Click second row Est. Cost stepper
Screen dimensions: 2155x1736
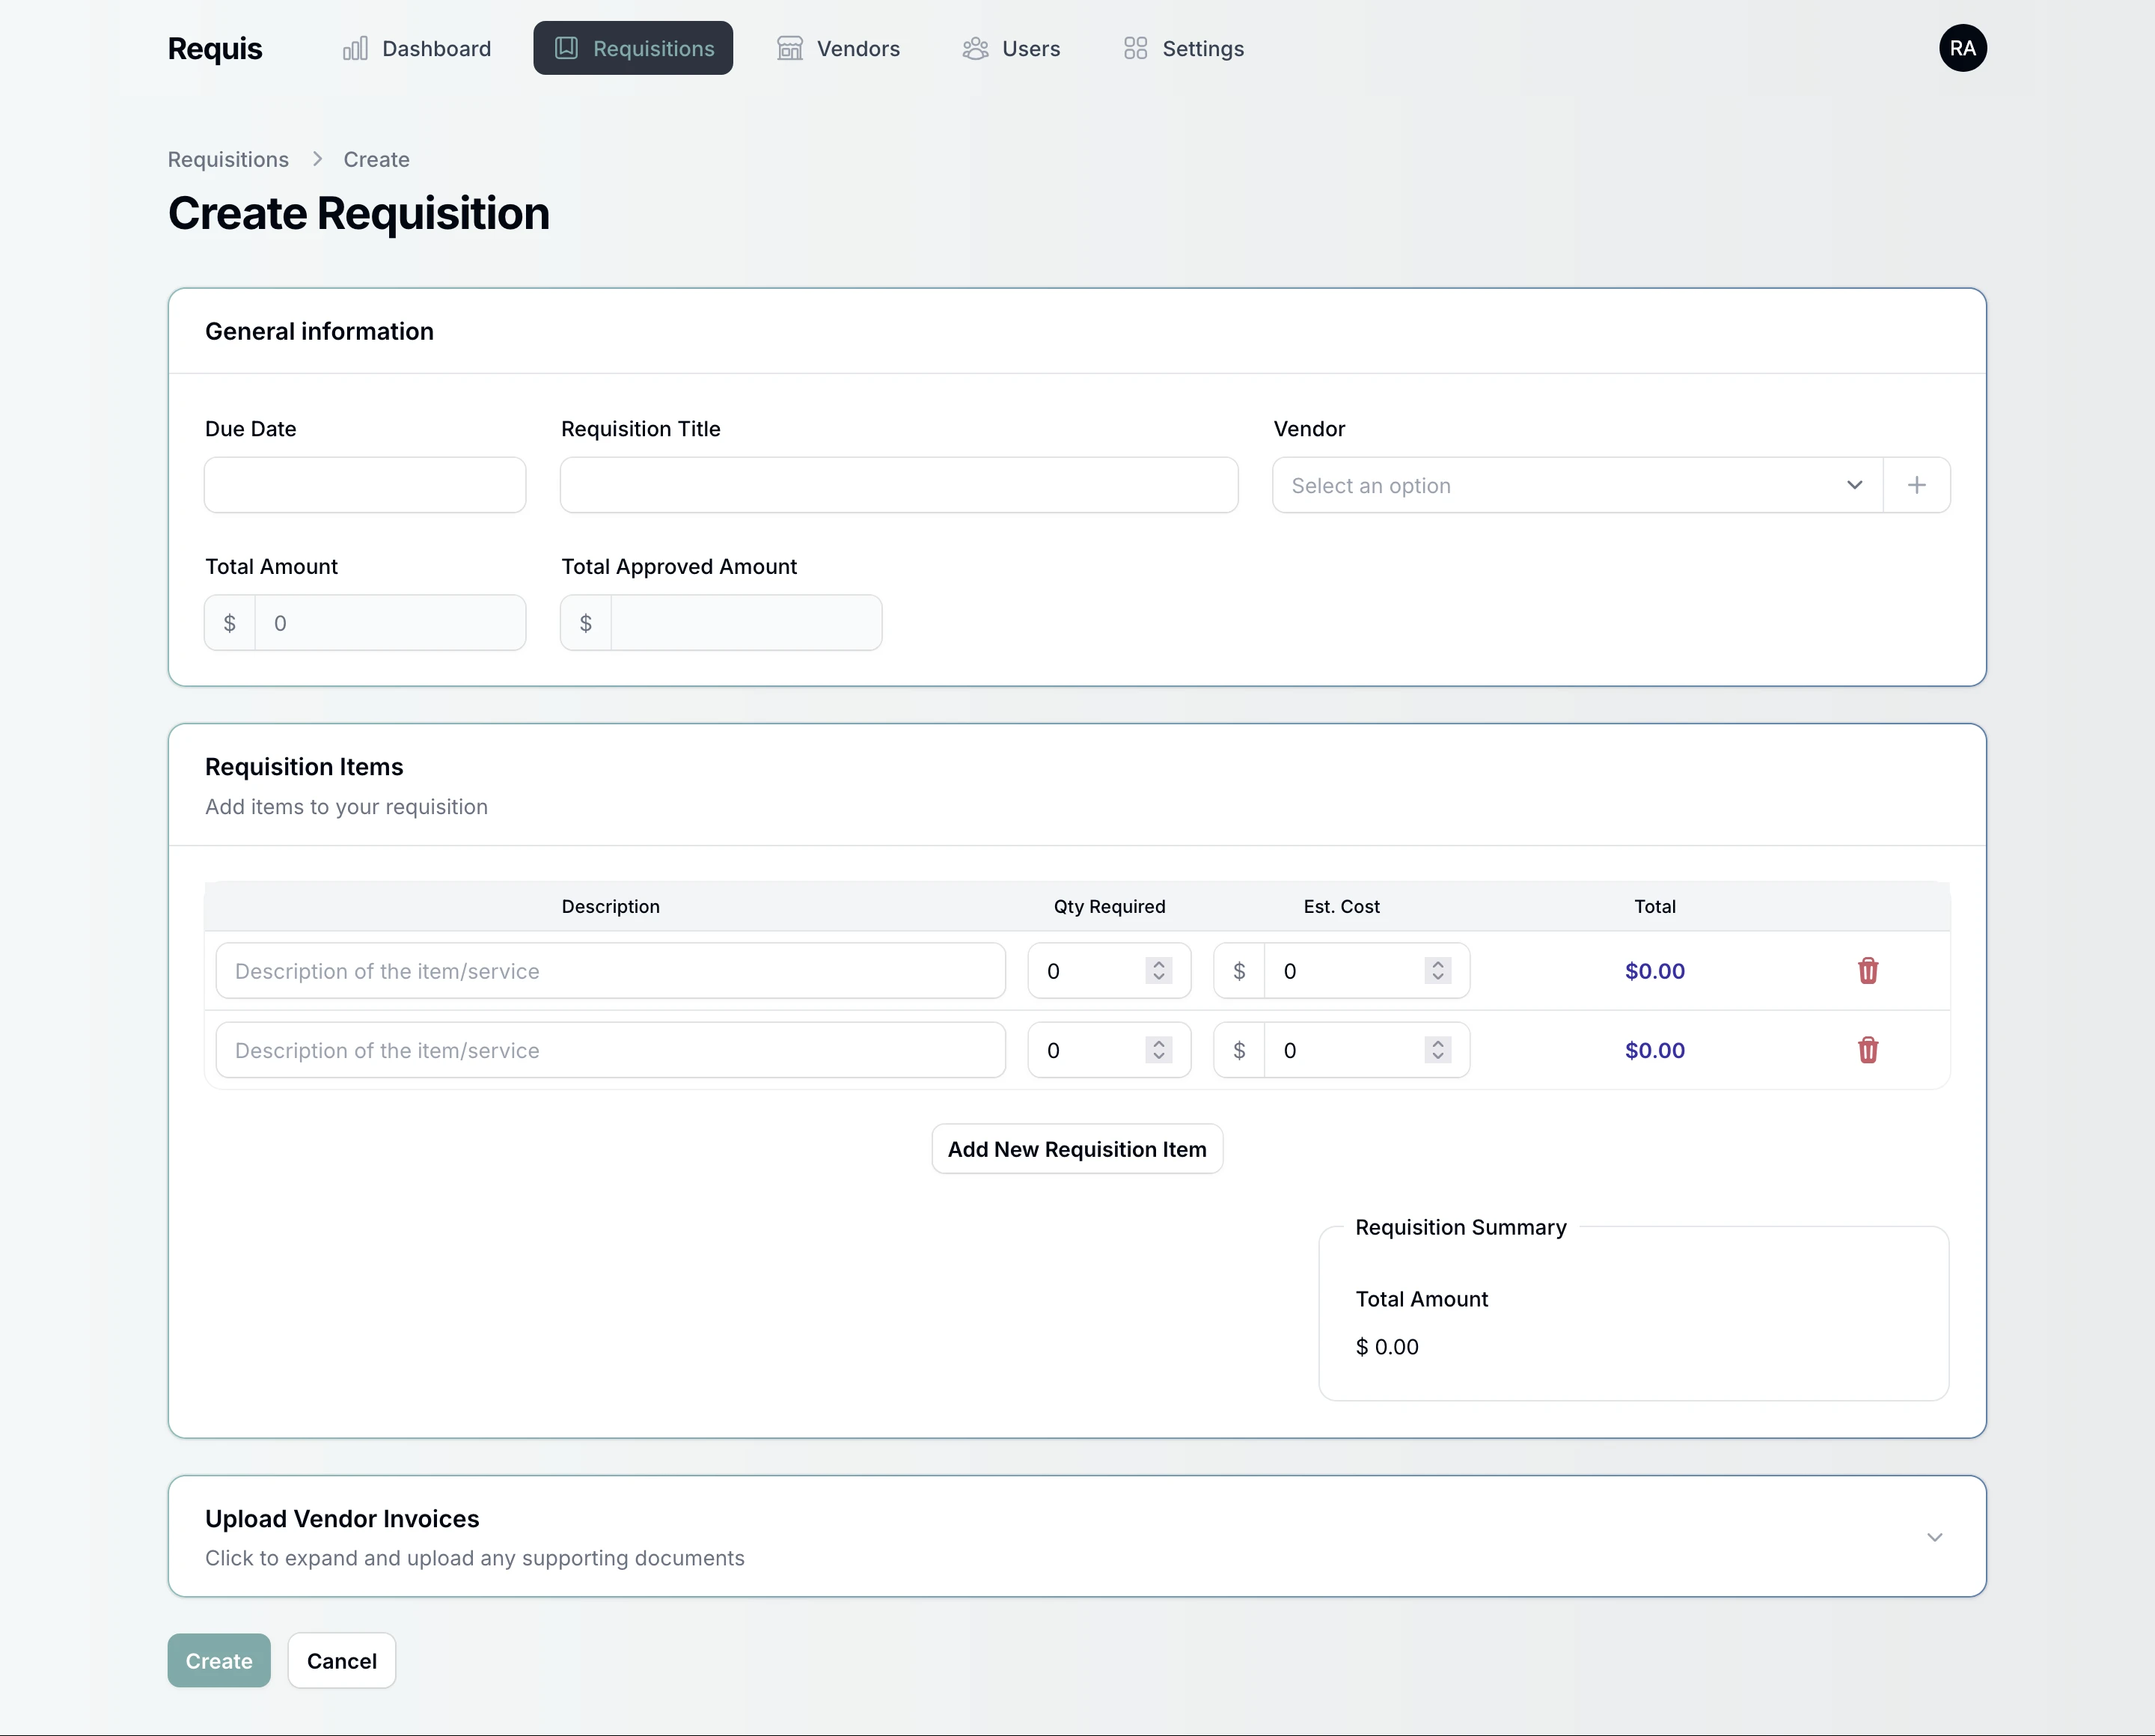(x=1437, y=1050)
